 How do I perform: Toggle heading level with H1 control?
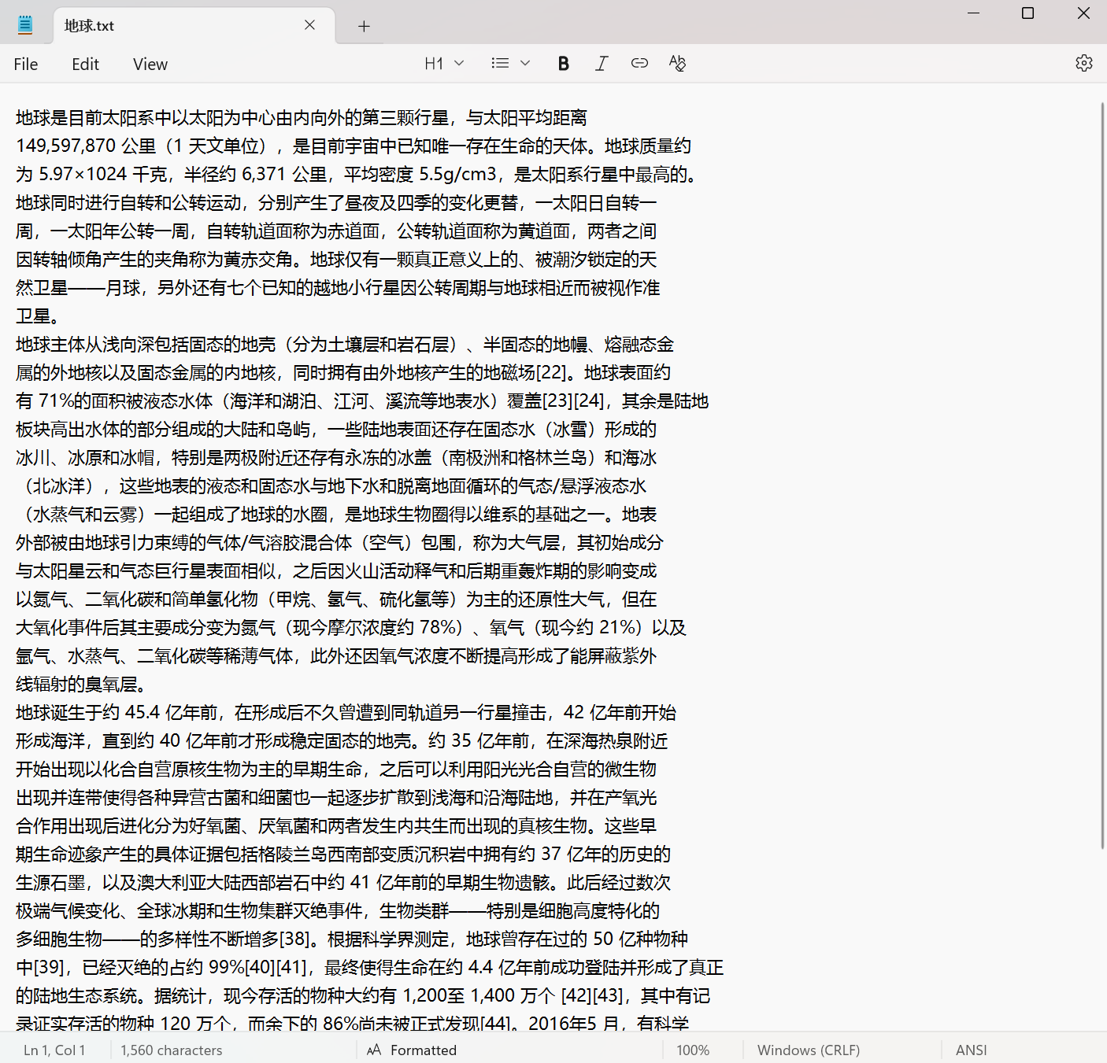pos(434,63)
